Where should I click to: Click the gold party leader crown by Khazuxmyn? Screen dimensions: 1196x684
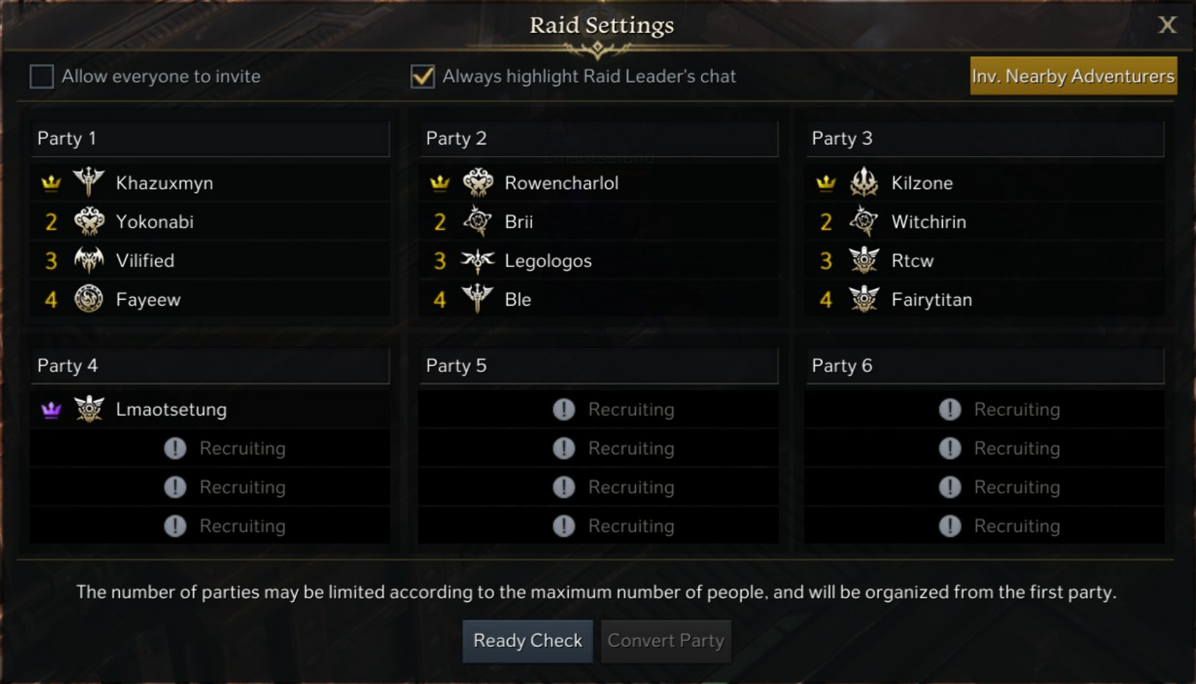[x=51, y=183]
